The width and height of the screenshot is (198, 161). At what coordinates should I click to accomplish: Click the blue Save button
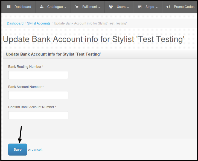pyautogui.click(x=18, y=150)
